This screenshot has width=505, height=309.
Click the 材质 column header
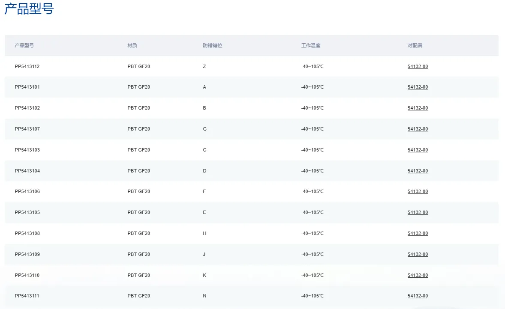coord(132,45)
